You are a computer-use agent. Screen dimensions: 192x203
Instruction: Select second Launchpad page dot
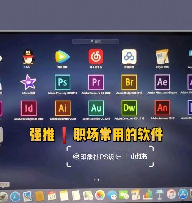pos(98,179)
